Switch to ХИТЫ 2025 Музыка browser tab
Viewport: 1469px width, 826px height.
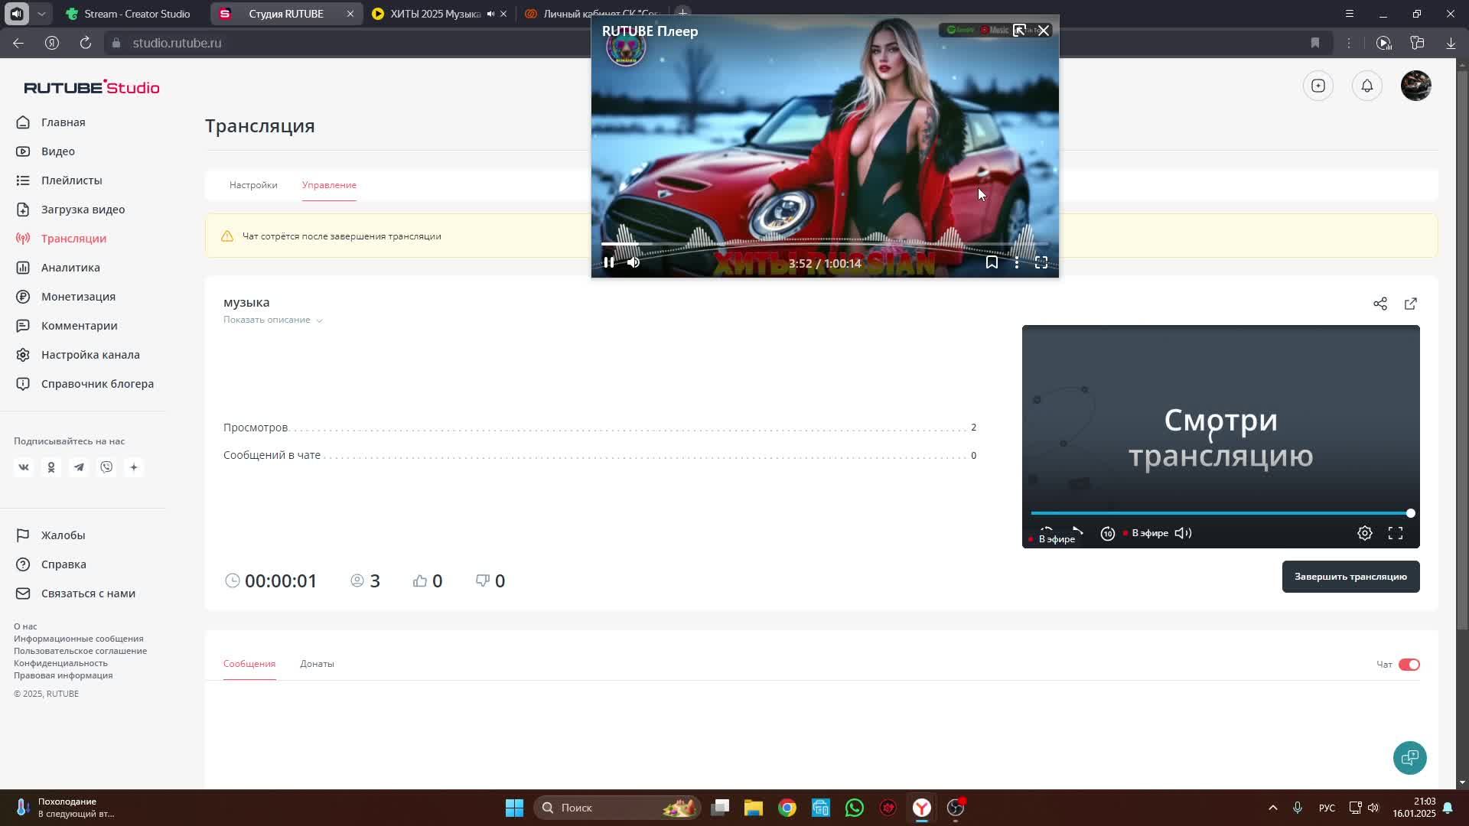[436, 14]
